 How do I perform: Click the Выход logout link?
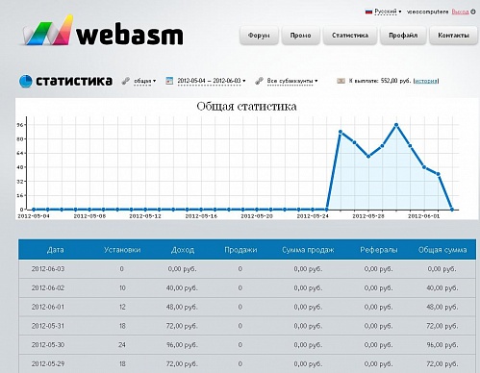(460, 12)
